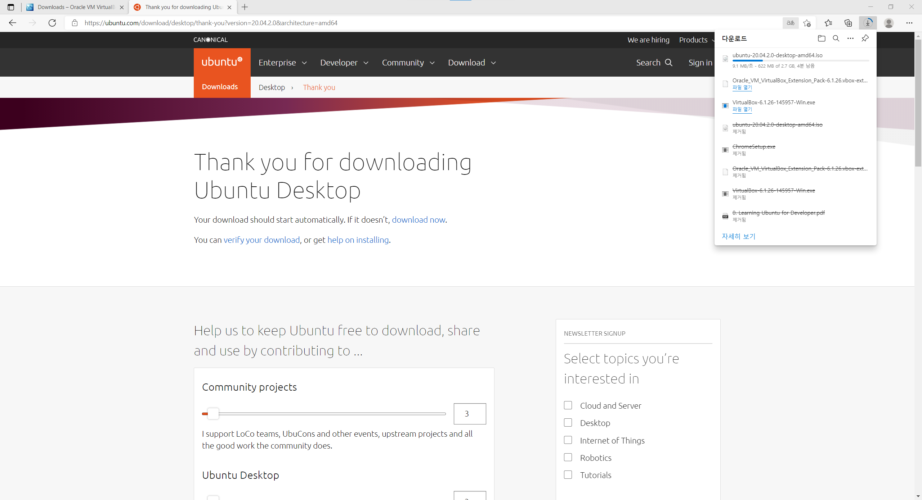Image resolution: width=922 pixels, height=500 pixels.
Task: Click search icon in downloads panel
Action: click(x=836, y=38)
